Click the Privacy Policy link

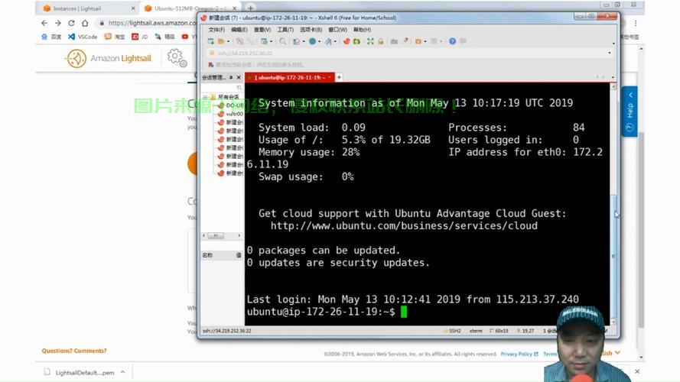(x=516, y=354)
